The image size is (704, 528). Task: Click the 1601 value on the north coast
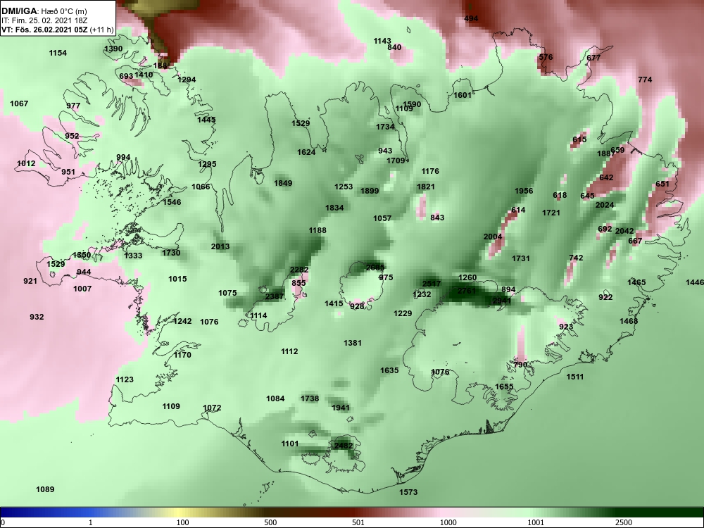pyautogui.click(x=463, y=95)
